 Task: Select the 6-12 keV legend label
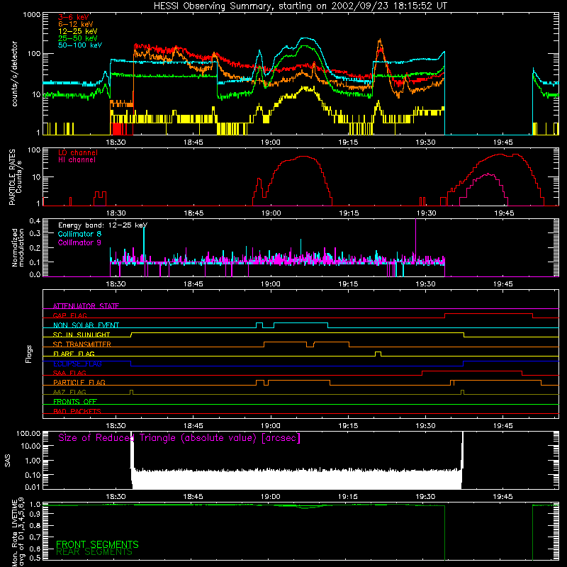coord(76,24)
